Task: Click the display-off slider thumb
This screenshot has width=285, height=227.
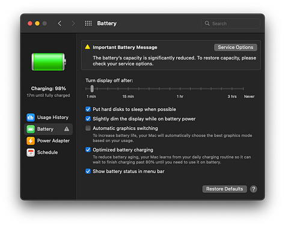Action: 92,88
